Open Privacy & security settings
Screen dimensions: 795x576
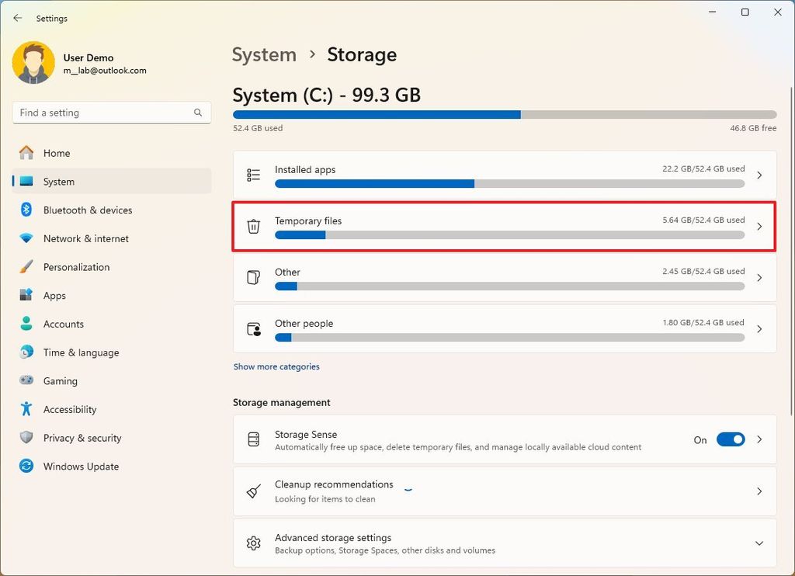tap(82, 438)
